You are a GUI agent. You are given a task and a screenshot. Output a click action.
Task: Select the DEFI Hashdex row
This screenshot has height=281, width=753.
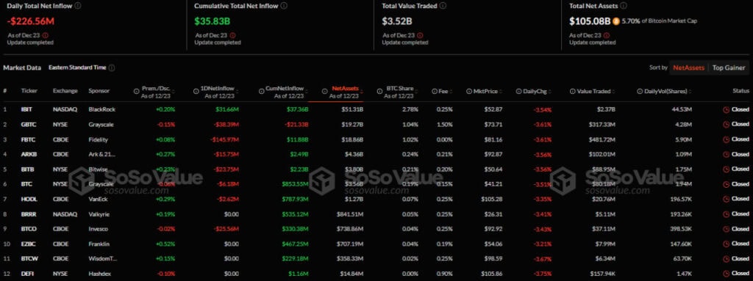pyautogui.click(x=376, y=274)
